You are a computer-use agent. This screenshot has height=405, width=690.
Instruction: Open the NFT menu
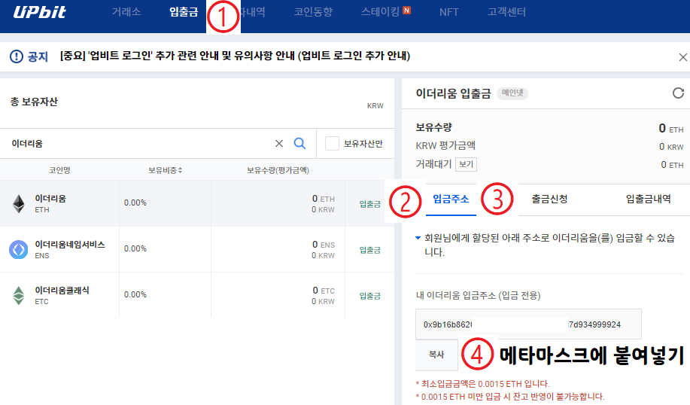[x=449, y=12]
